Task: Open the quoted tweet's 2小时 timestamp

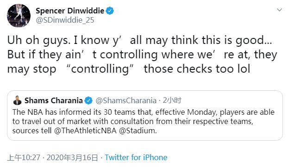Action: coord(172,100)
